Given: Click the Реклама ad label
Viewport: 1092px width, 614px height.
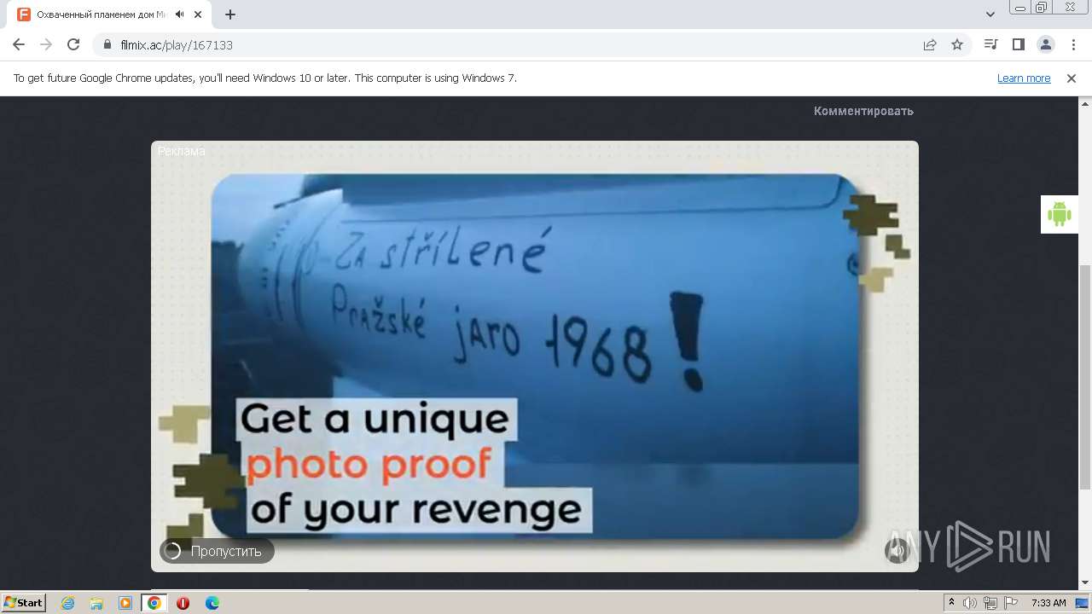Looking at the screenshot, I should [182, 151].
